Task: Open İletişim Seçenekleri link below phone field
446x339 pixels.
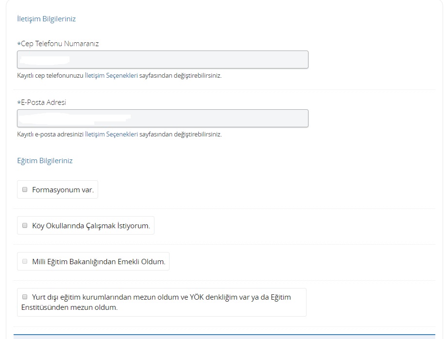Action: click(x=111, y=76)
